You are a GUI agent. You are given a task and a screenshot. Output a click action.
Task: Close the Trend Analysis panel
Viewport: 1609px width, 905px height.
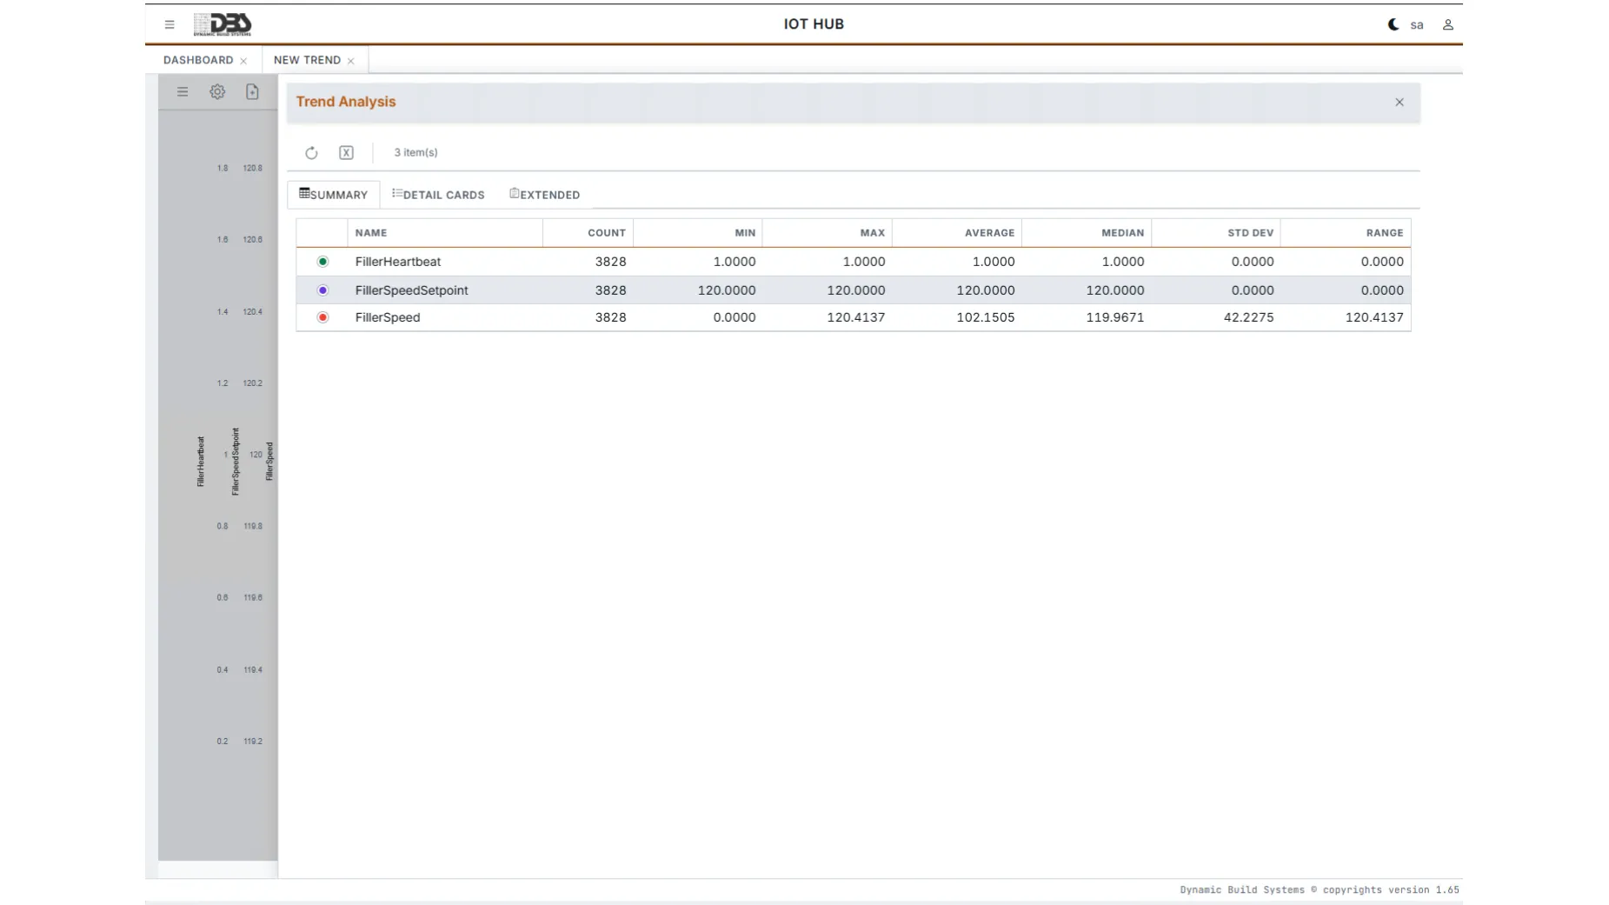click(x=1399, y=103)
